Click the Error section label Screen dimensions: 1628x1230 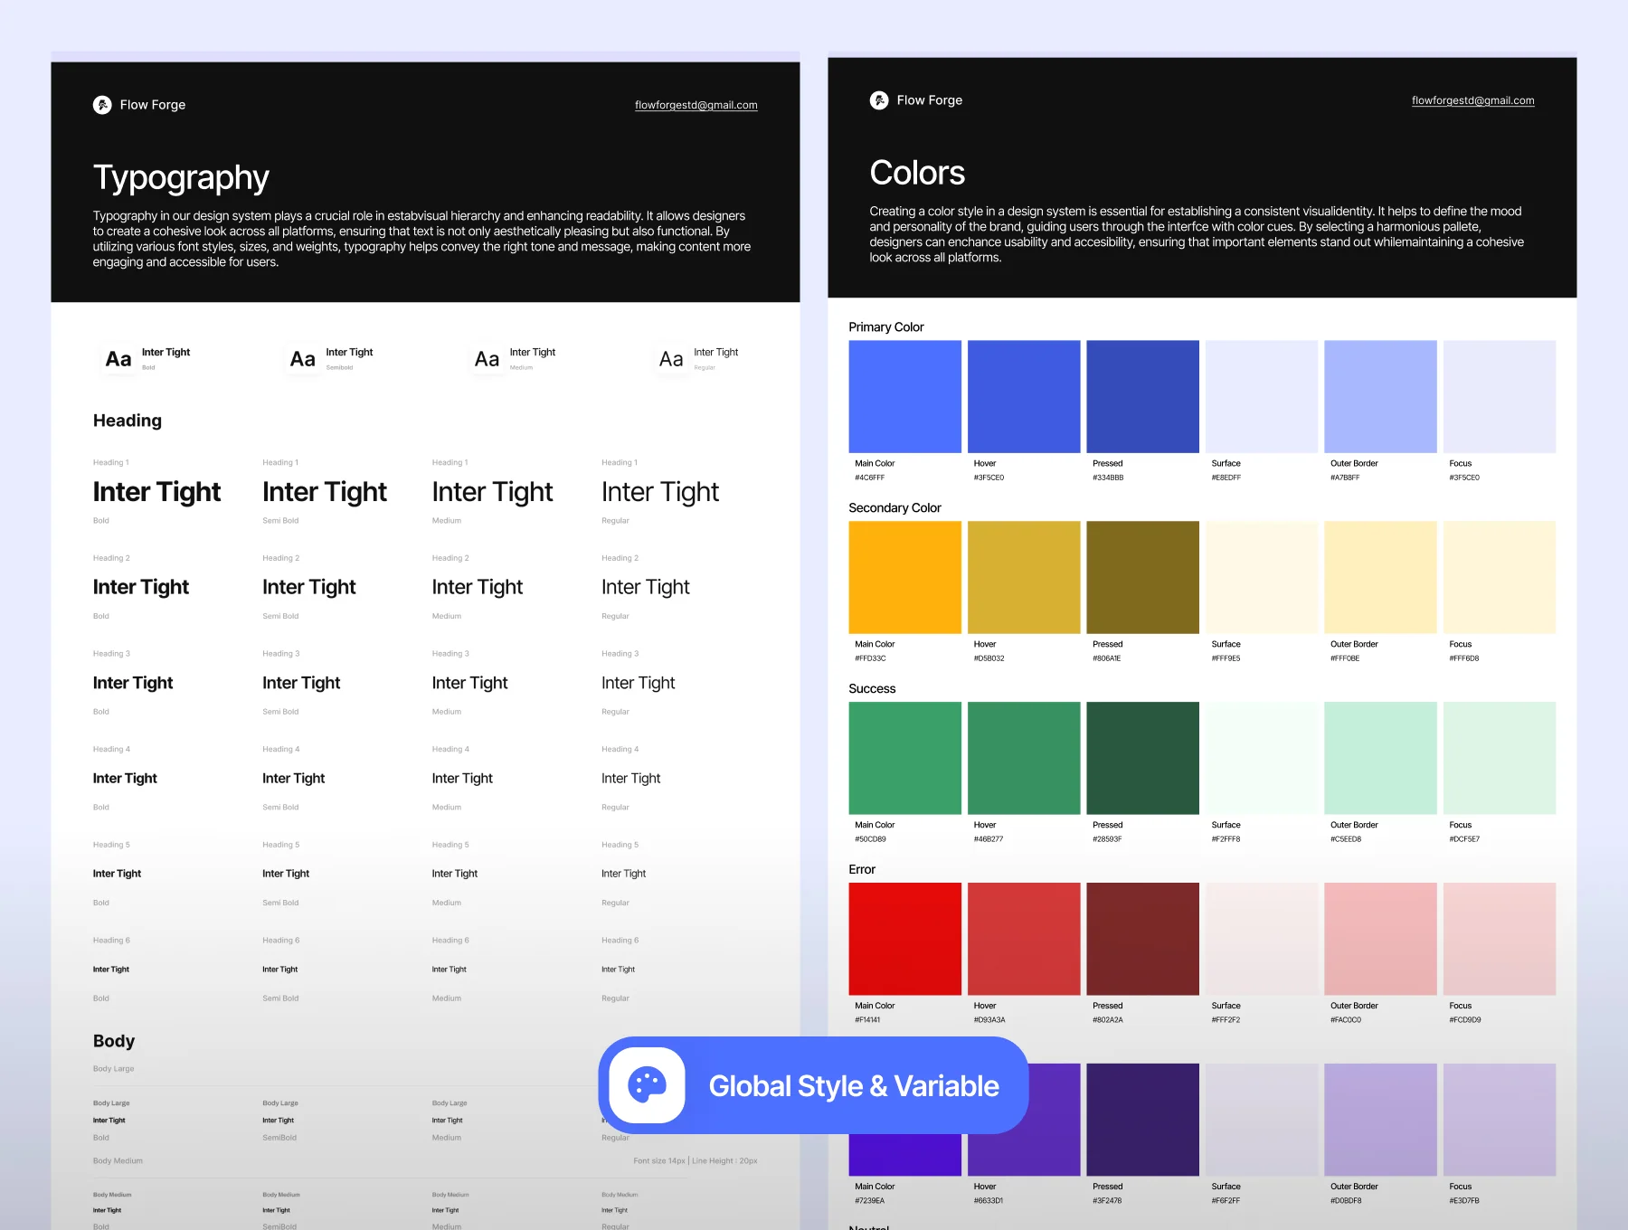tap(862, 869)
